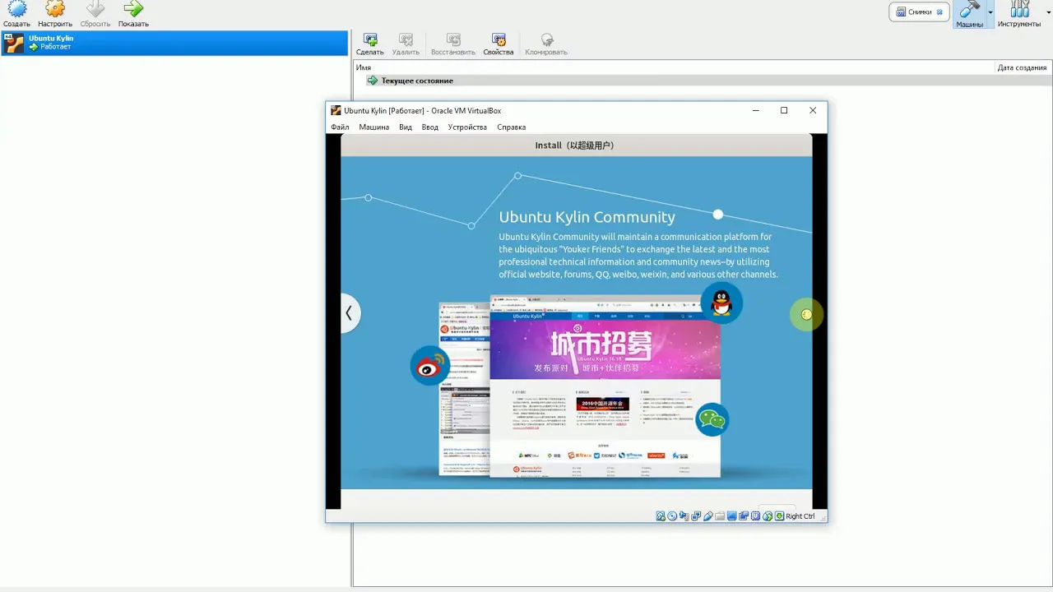Open the Машина menu
The image size is (1053, 592).
click(373, 127)
